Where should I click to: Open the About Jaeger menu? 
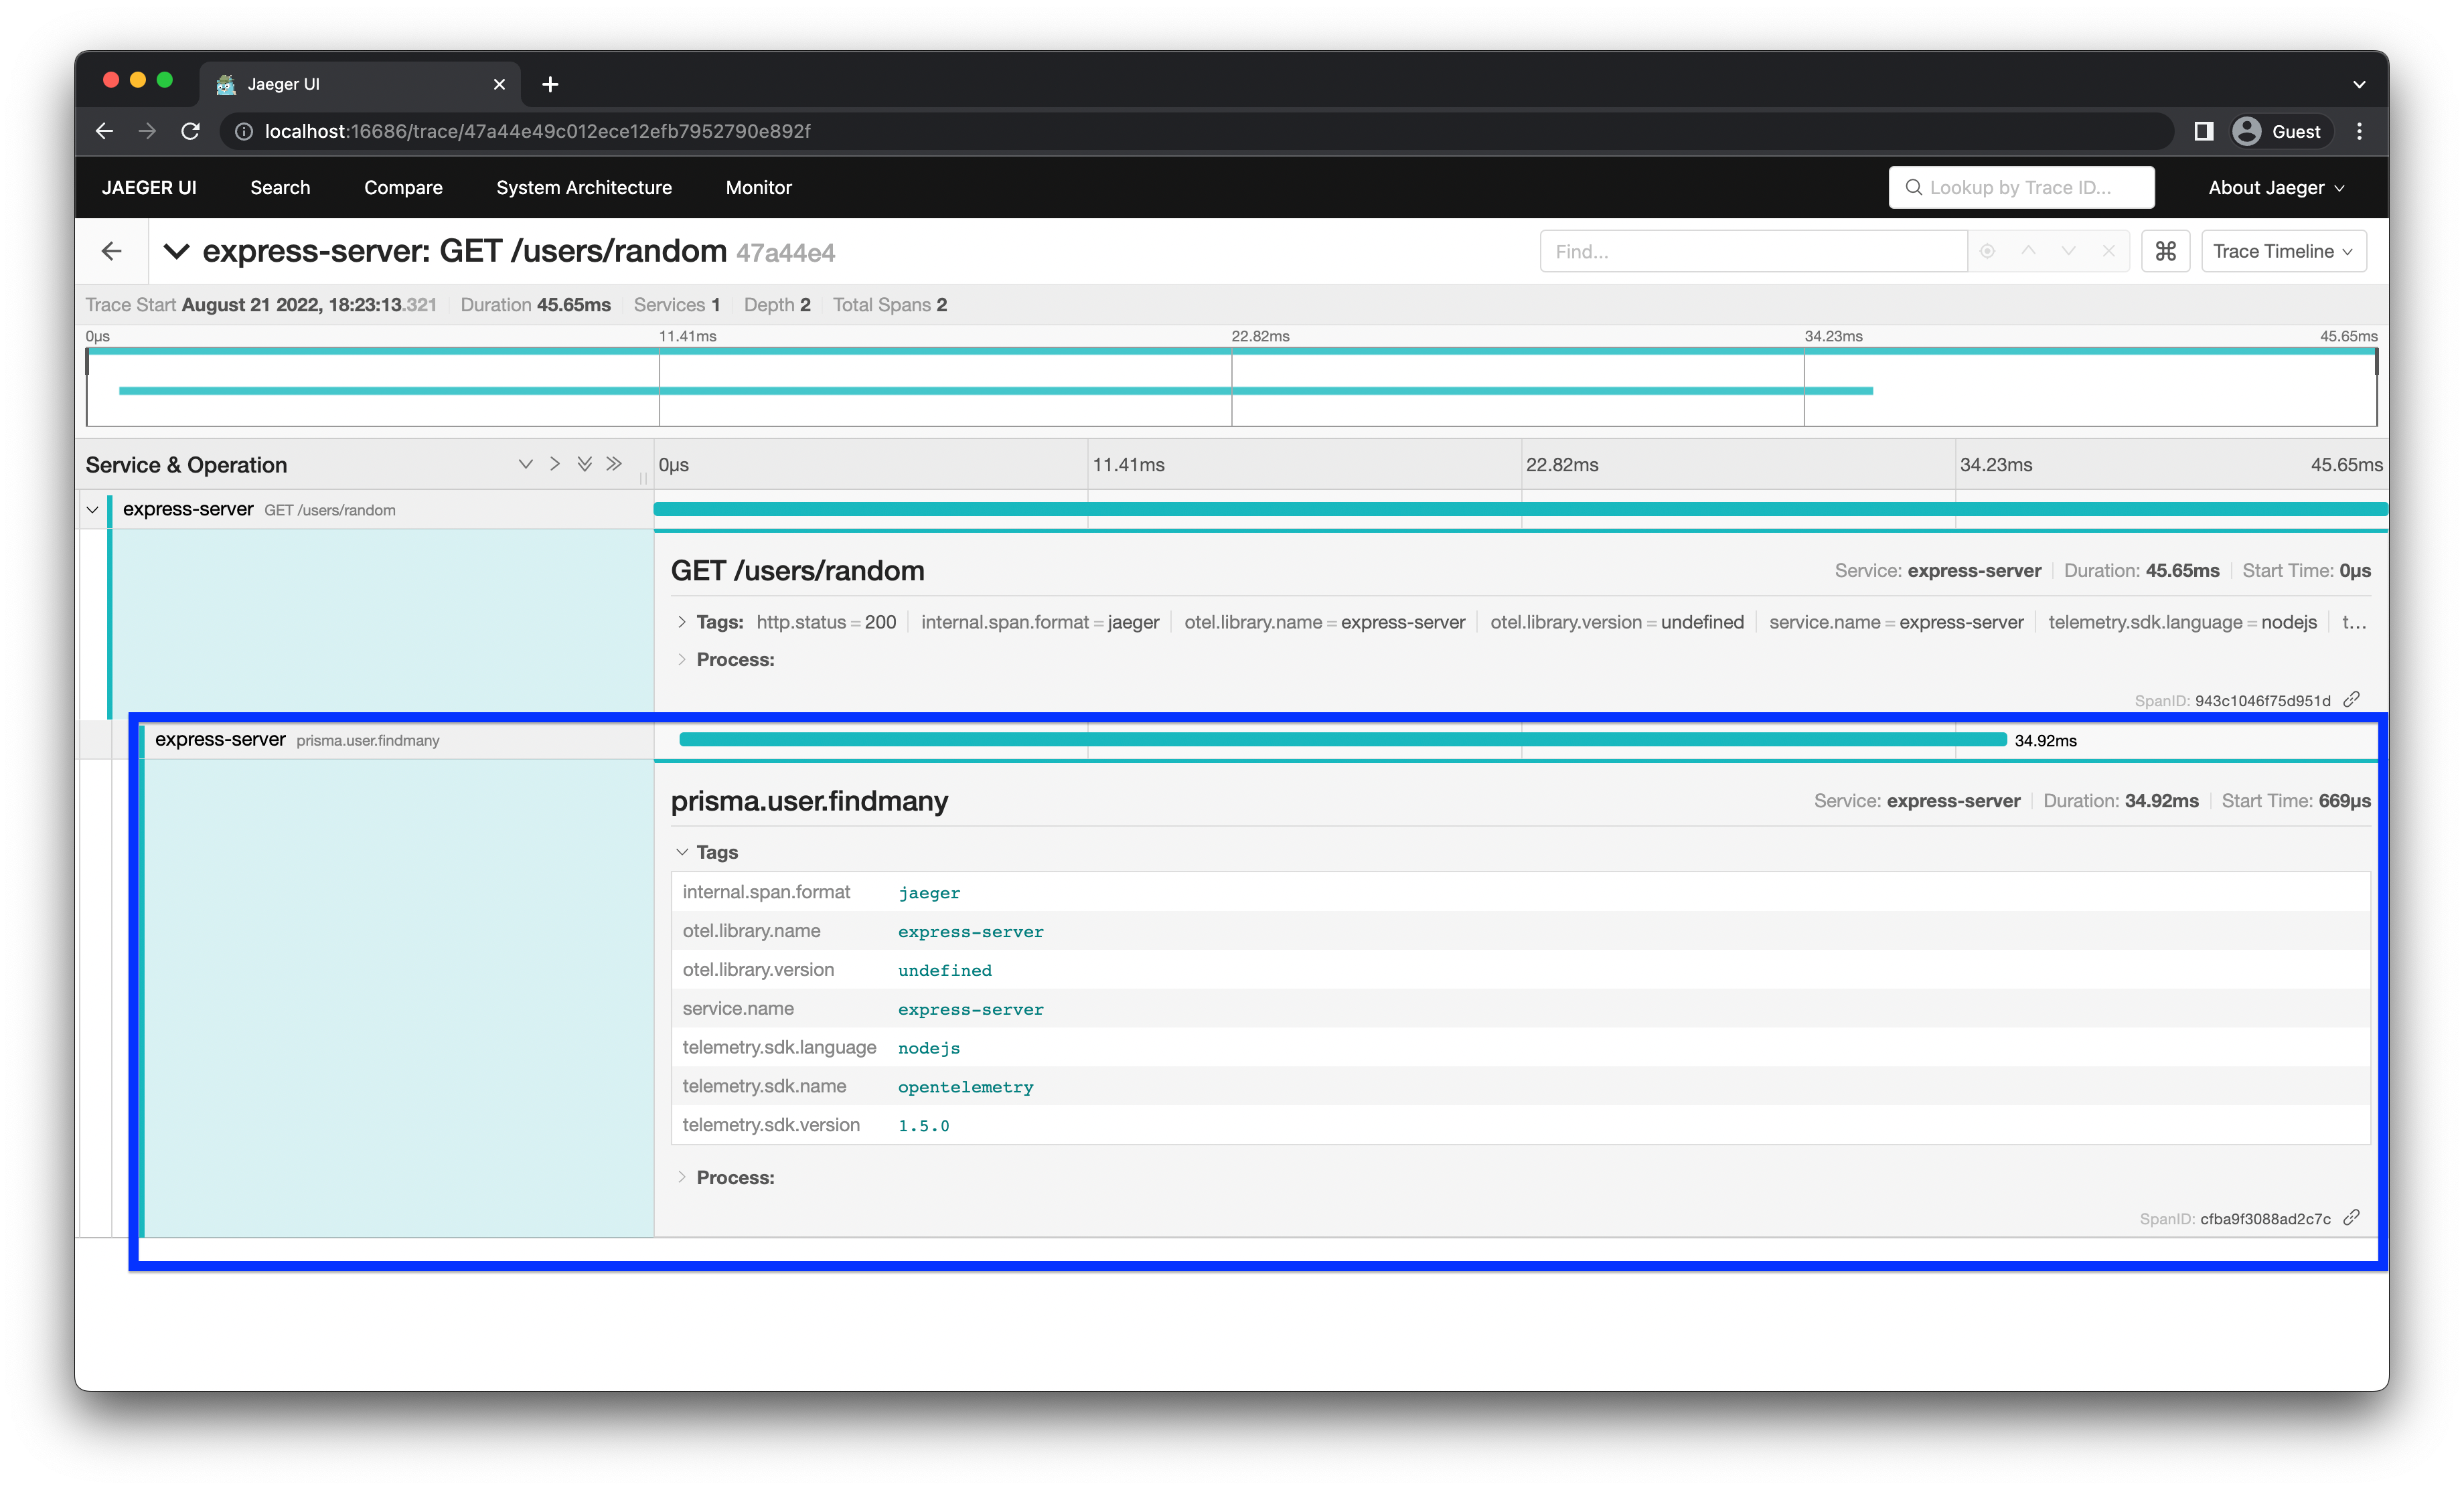click(x=2275, y=188)
